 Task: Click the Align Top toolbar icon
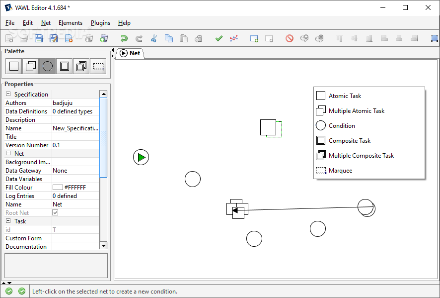tap(340, 38)
